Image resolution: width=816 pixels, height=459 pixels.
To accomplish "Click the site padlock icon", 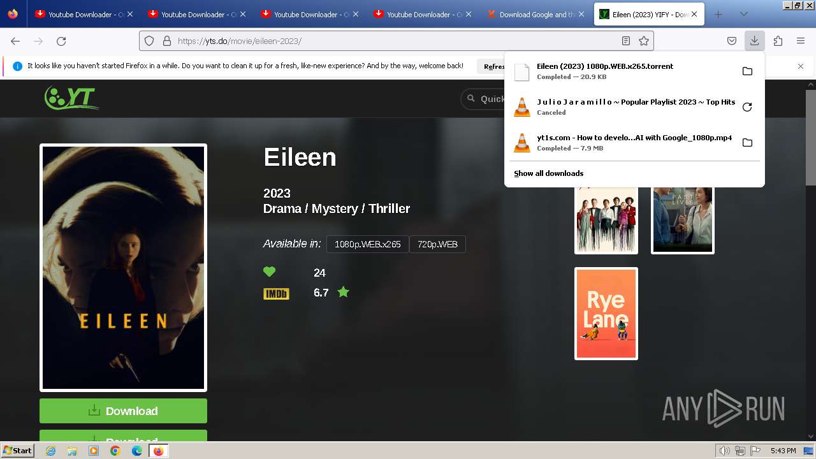I will coord(167,41).
